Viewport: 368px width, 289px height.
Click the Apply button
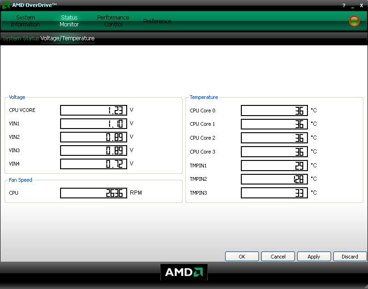314,256
